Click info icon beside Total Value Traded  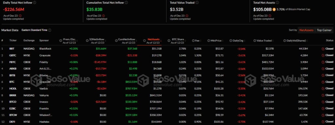(197, 3)
